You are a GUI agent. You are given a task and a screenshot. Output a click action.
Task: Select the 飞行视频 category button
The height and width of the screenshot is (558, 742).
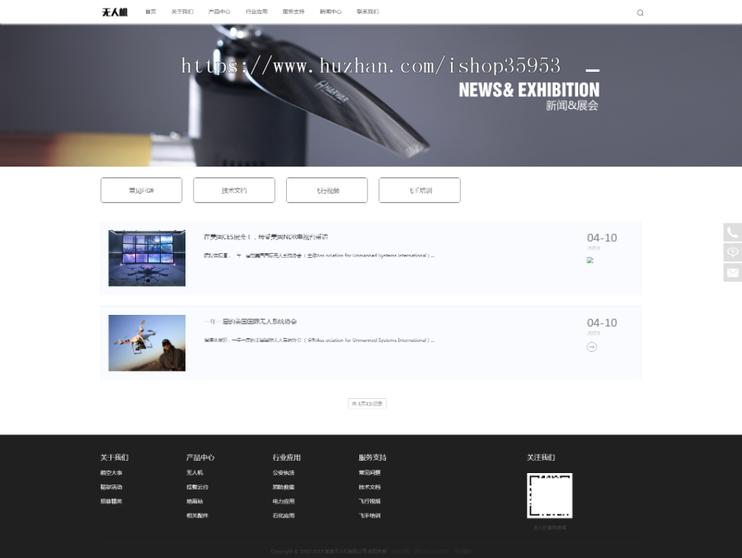coord(327,190)
